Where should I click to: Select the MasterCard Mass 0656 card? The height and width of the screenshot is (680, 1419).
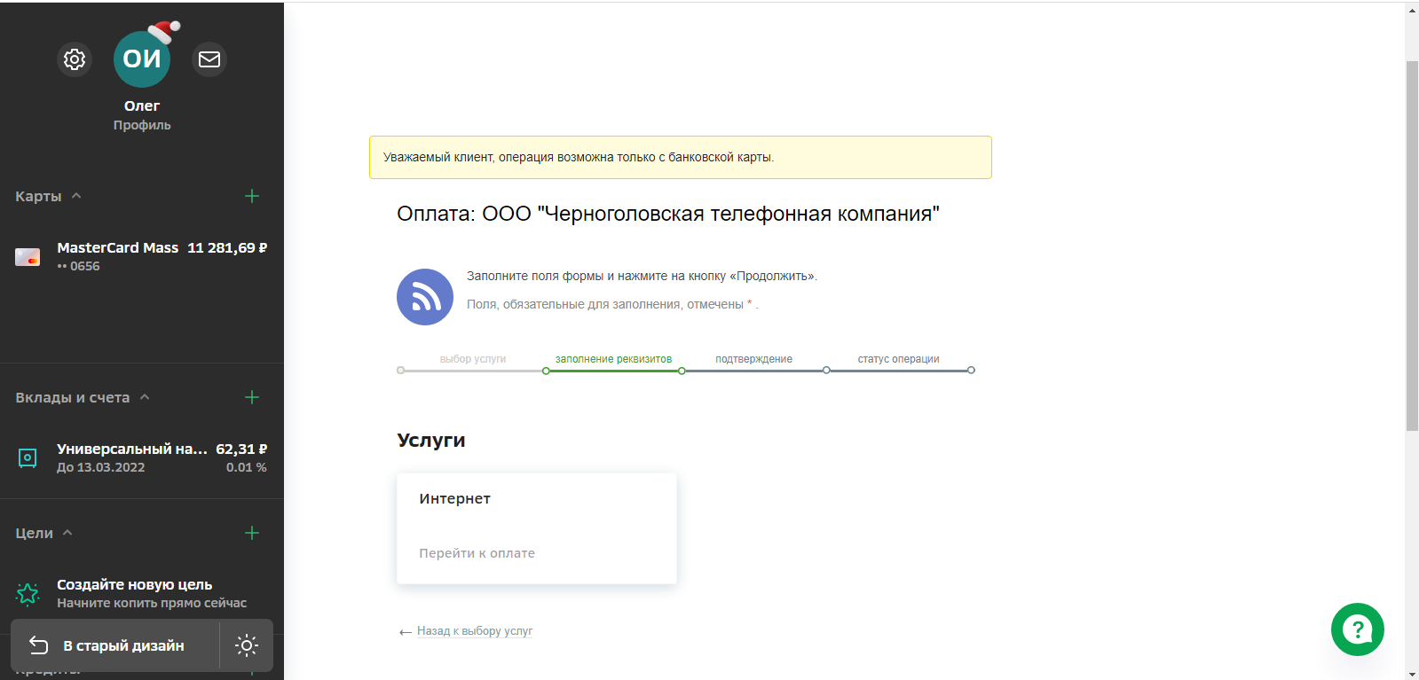tap(142, 256)
